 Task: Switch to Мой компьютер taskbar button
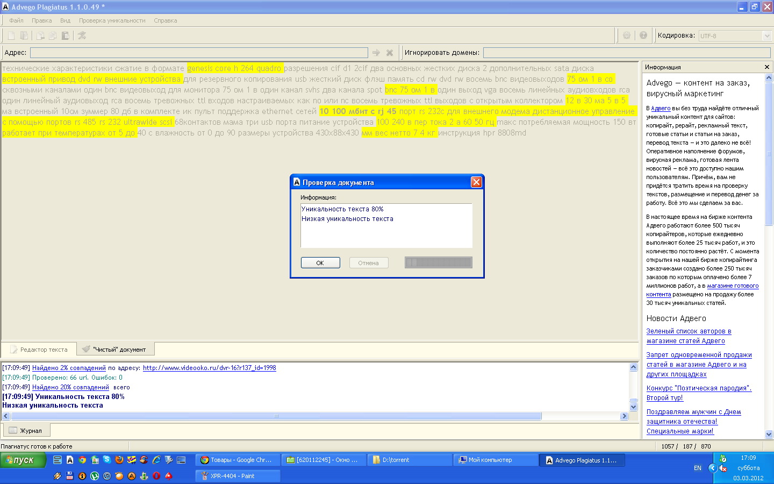(x=495, y=460)
